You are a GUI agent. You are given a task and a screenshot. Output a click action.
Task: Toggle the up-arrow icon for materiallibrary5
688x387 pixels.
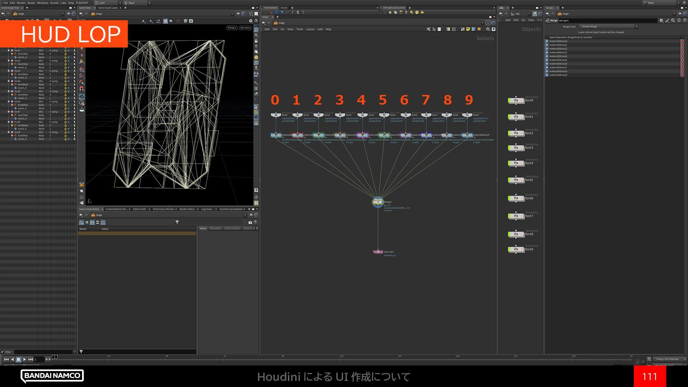tap(547, 60)
